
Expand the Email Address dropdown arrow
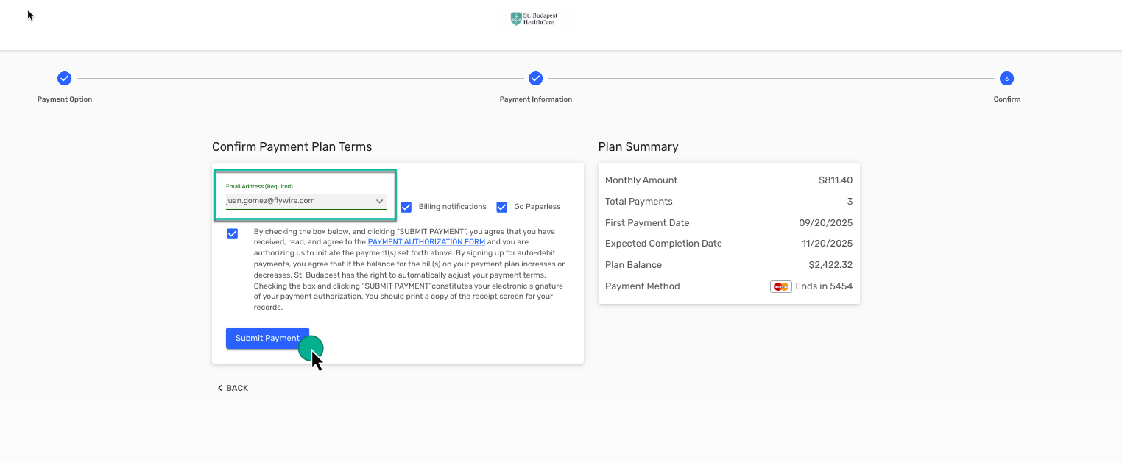tap(379, 201)
